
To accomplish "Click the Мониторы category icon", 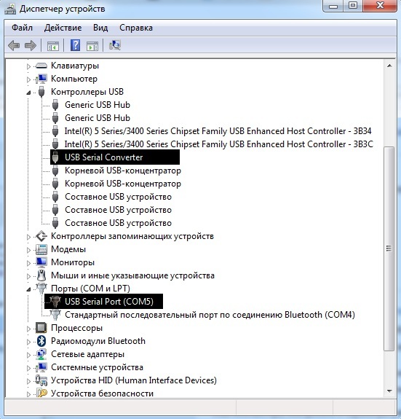I will (41, 262).
